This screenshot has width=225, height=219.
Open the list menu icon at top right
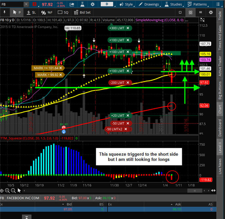tap(218, 4)
